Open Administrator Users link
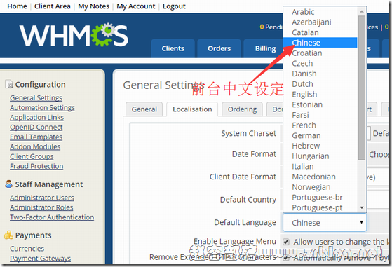This screenshot has height=267, width=392. pos(42,198)
